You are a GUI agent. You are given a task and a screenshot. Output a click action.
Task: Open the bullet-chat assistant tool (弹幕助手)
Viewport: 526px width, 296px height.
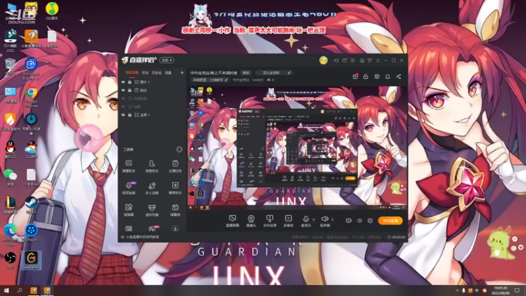point(128,166)
